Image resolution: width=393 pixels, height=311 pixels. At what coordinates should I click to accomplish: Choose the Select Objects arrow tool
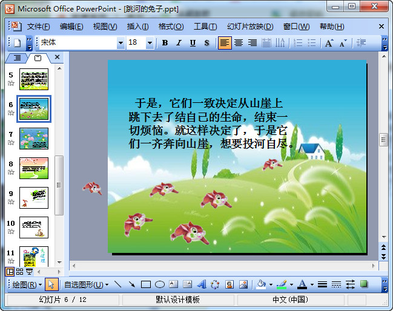51,285
